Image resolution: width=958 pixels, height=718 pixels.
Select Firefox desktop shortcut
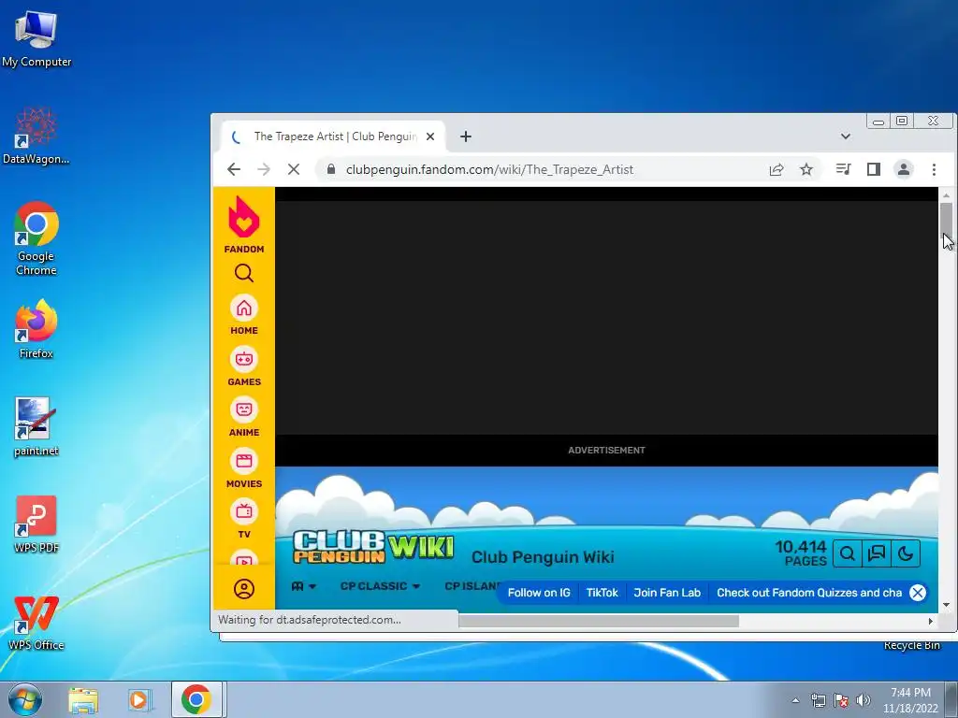pos(36,330)
